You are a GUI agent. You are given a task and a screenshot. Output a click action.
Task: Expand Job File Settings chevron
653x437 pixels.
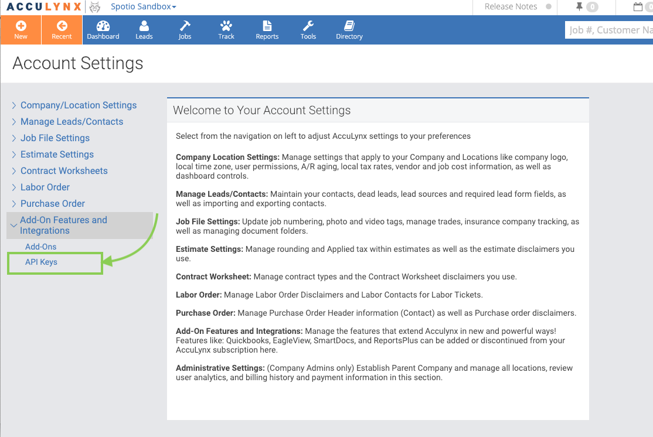click(x=13, y=138)
